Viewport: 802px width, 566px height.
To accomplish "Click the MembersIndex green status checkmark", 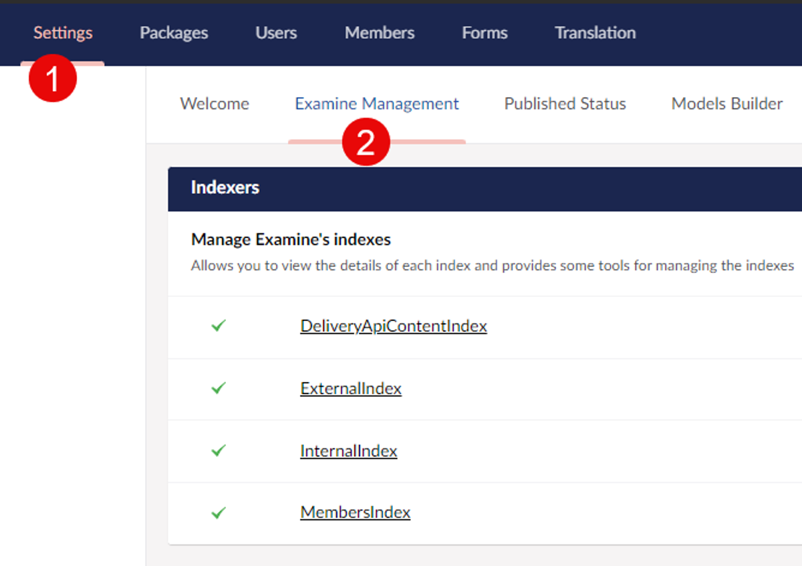I will click(x=219, y=513).
